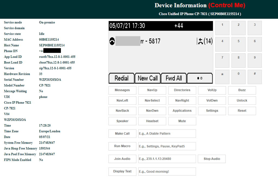The height and width of the screenshot is (181, 278).
Task: Click the Run Macro button
Action: [x=122, y=146]
